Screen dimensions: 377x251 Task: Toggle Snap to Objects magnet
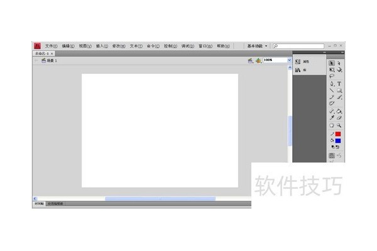coord(332,156)
